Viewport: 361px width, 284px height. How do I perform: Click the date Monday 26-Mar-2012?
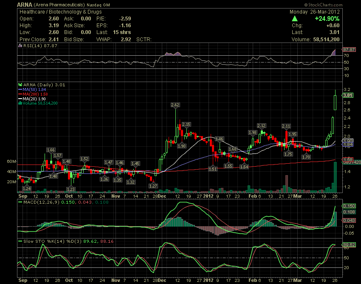click(314, 12)
